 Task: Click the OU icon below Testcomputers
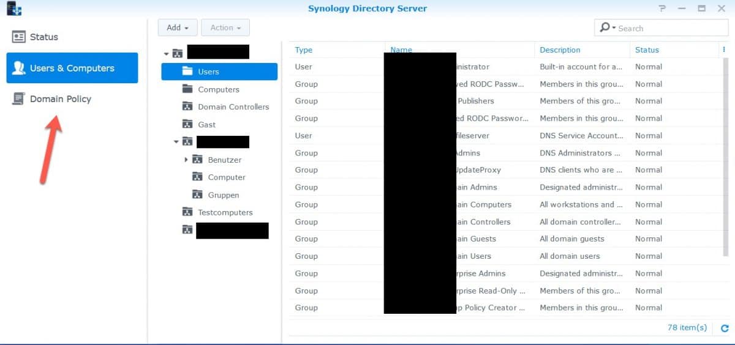(187, 229)
